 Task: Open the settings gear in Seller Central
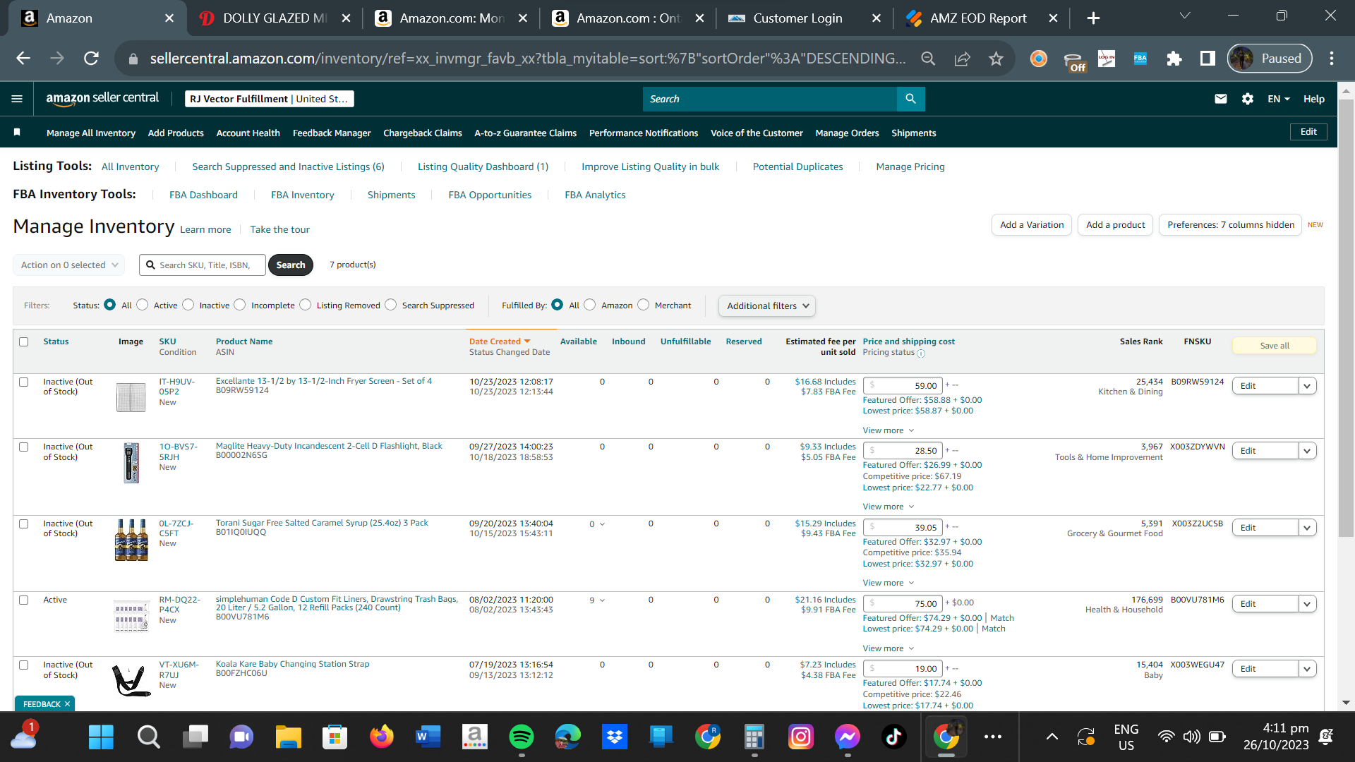click(1248, 99)
